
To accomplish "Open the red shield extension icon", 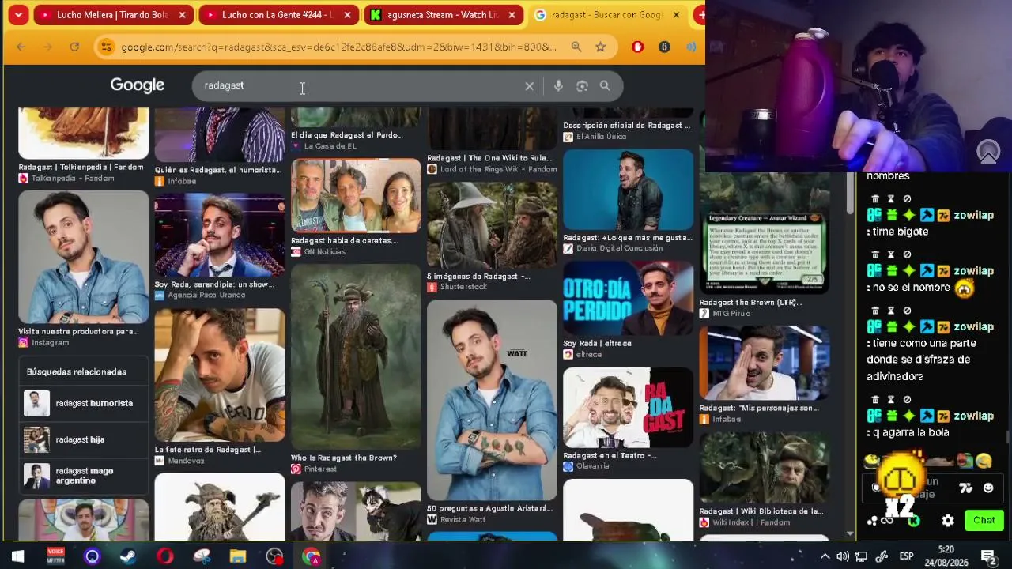I will click(x=638, y=47).
